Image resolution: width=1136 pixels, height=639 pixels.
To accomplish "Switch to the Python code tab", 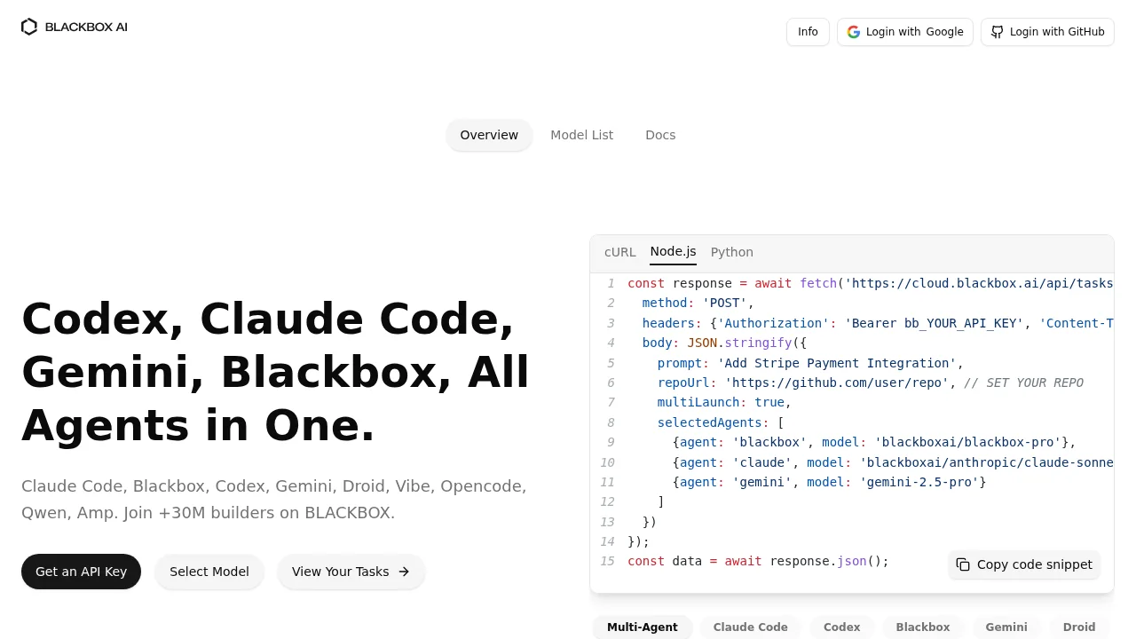I will [x=731, y=252].
